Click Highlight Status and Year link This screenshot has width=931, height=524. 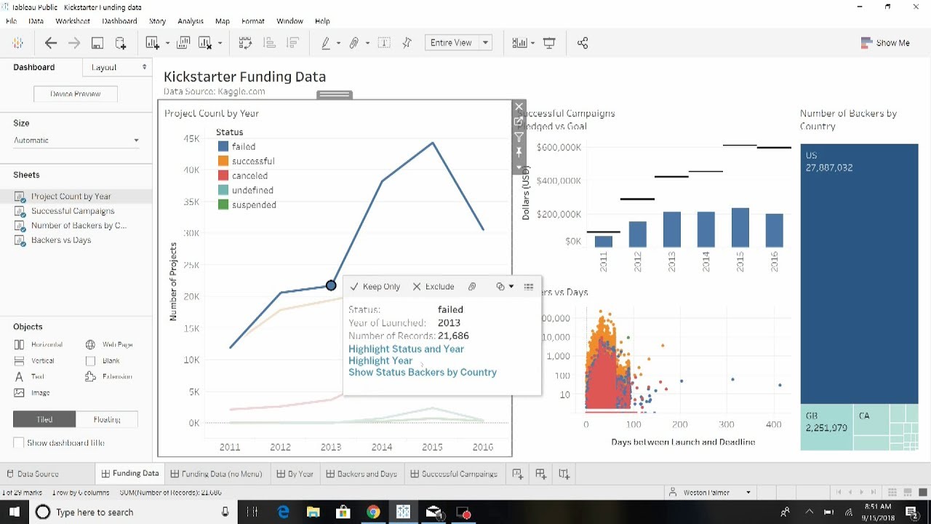[x=406, y=349]
